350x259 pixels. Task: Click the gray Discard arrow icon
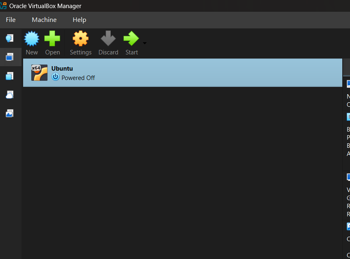click(108, 39)
